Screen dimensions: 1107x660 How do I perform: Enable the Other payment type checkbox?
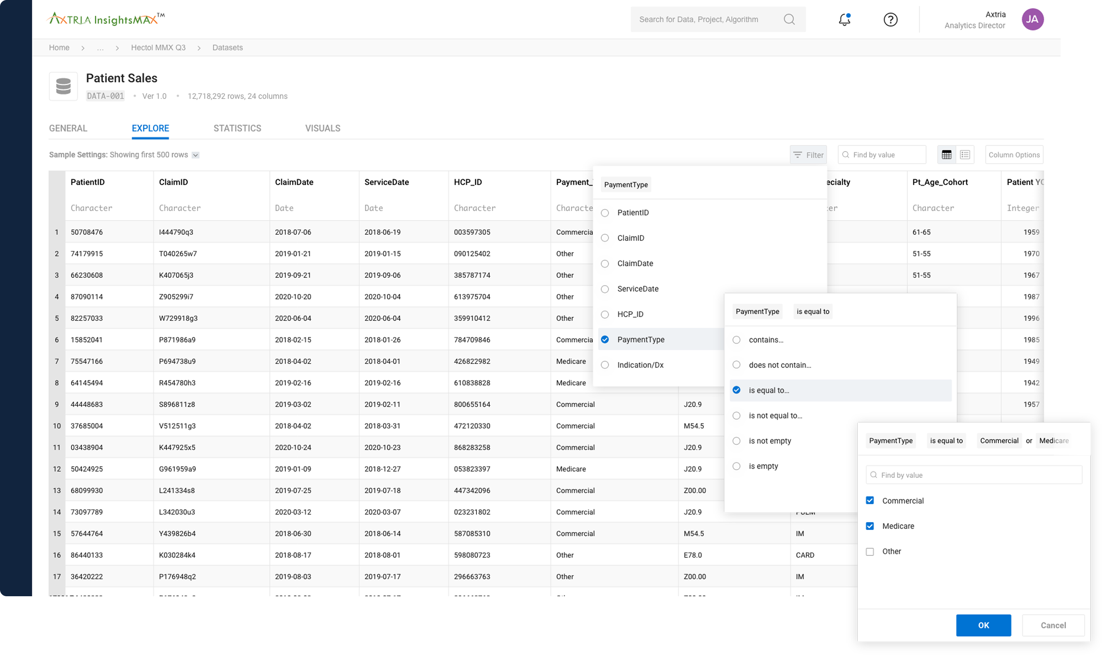point(870,551)
